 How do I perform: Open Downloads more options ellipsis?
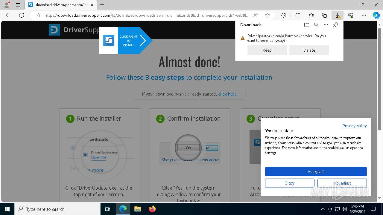pyautogui.click(x=326, y=25)
